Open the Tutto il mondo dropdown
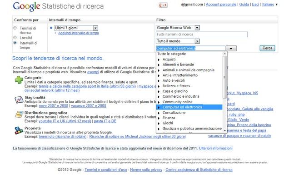Screen dimensions: 284x179 pos(178,41)
